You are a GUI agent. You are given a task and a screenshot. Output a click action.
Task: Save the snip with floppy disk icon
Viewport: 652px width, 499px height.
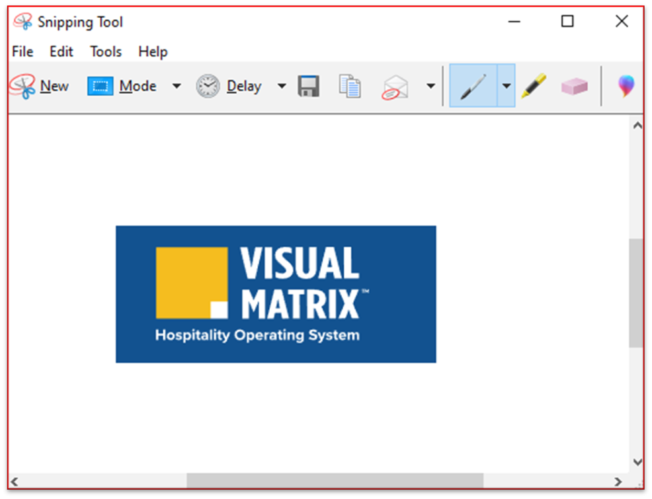pos(308,86)
